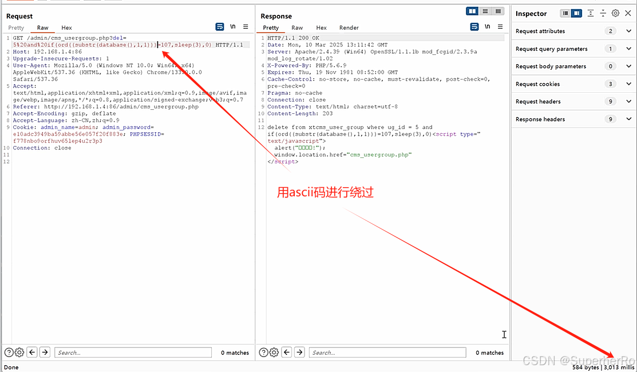637x372 pixels.
Task: Go to previous match in Response search
Action: tap(287, 352)
